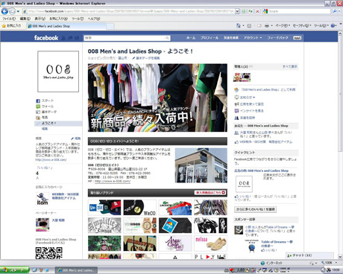Click the Lacoste brand thumbnail
Image resolution: width=343 pixels, height=274 pixels.
[x=175, y=208]
